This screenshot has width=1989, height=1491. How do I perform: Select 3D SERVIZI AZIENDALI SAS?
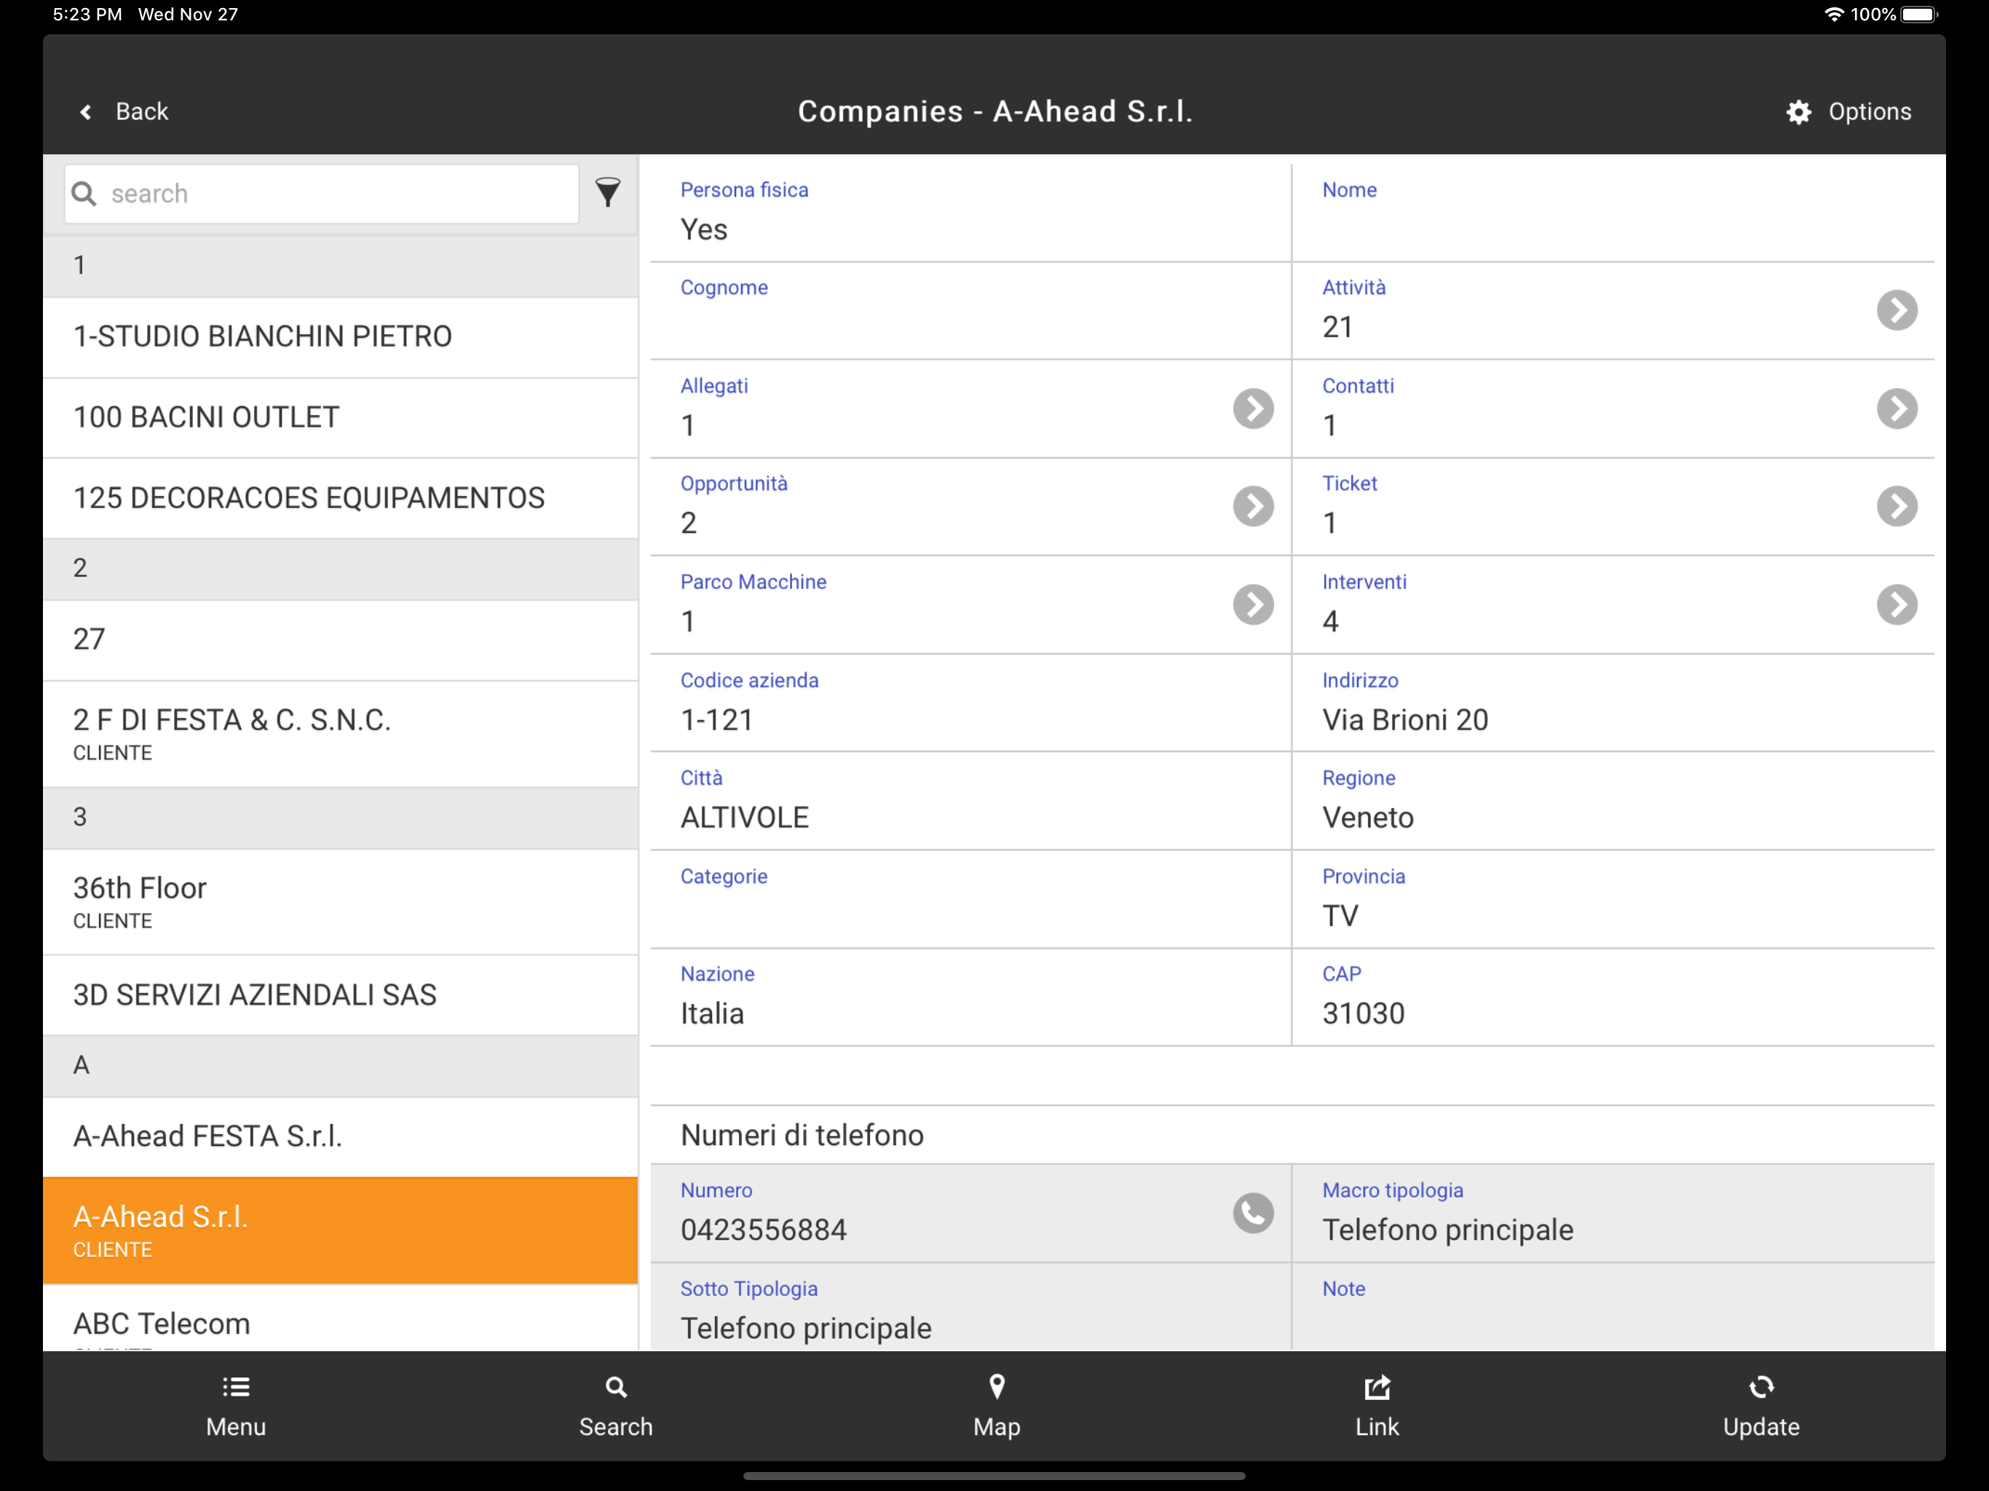coord(341,995)
